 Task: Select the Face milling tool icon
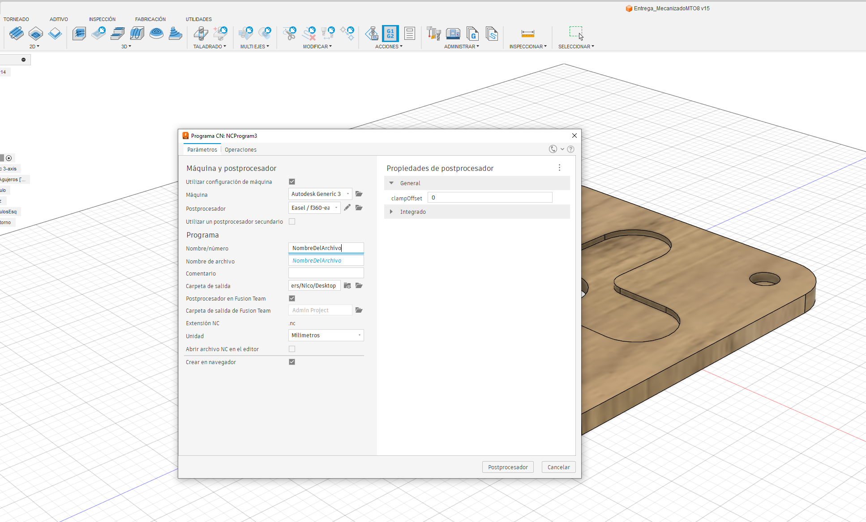point(55,34)
